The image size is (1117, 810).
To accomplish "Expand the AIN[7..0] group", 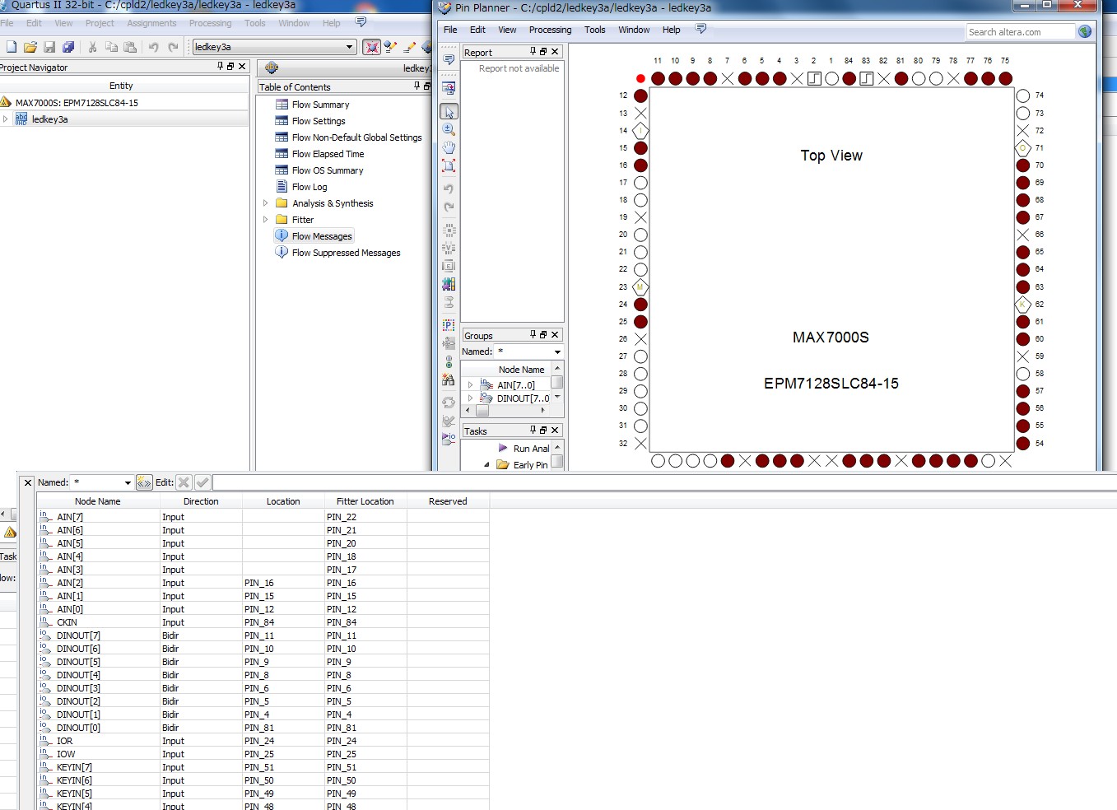I will click(470, 384).
